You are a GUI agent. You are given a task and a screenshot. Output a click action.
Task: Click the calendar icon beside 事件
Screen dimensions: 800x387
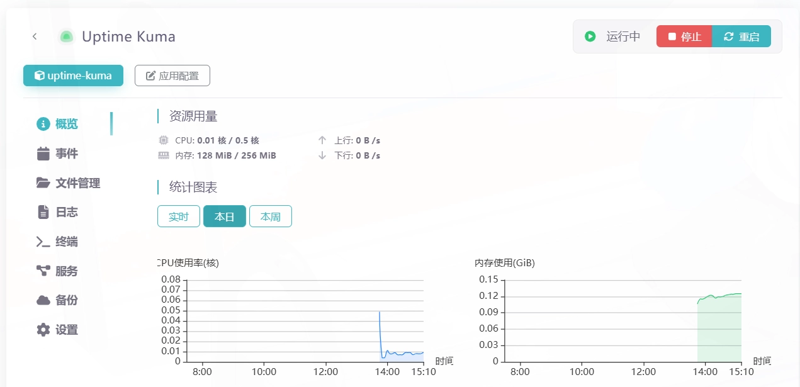(x=43, y=154)
